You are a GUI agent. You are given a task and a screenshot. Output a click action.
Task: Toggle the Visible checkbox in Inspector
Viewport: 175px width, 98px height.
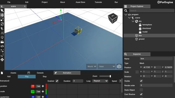click(141, 81)
